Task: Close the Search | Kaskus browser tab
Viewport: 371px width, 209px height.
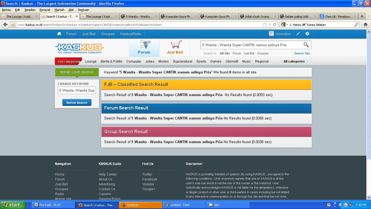Action: [77, 16]
